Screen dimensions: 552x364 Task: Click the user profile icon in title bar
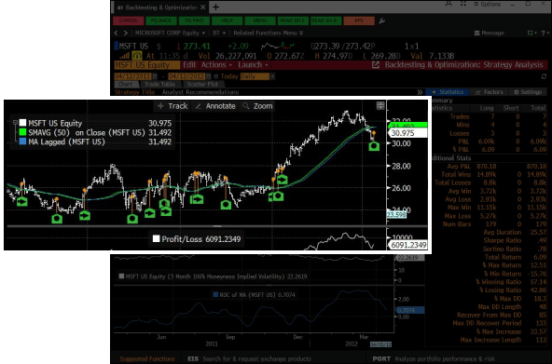pyautogui.click(x=448, y=4)
